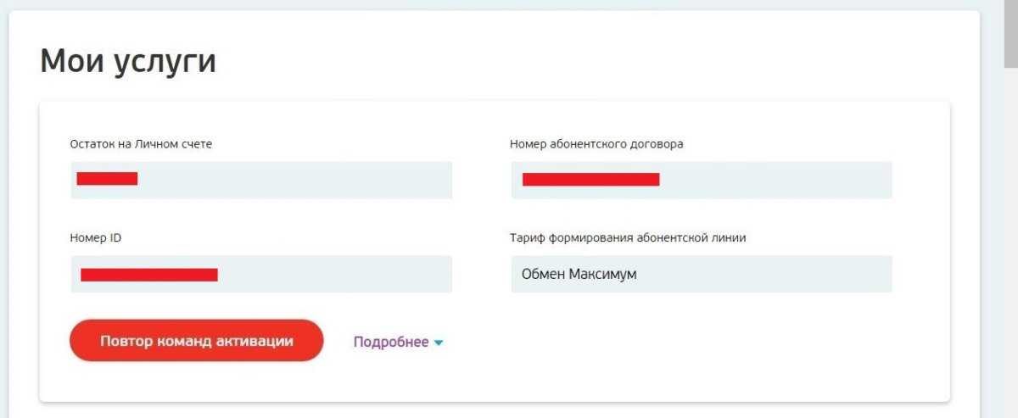Expand details via the blue triangle arrow
This screenshot has width=1018, height=418.
[439, 343]
